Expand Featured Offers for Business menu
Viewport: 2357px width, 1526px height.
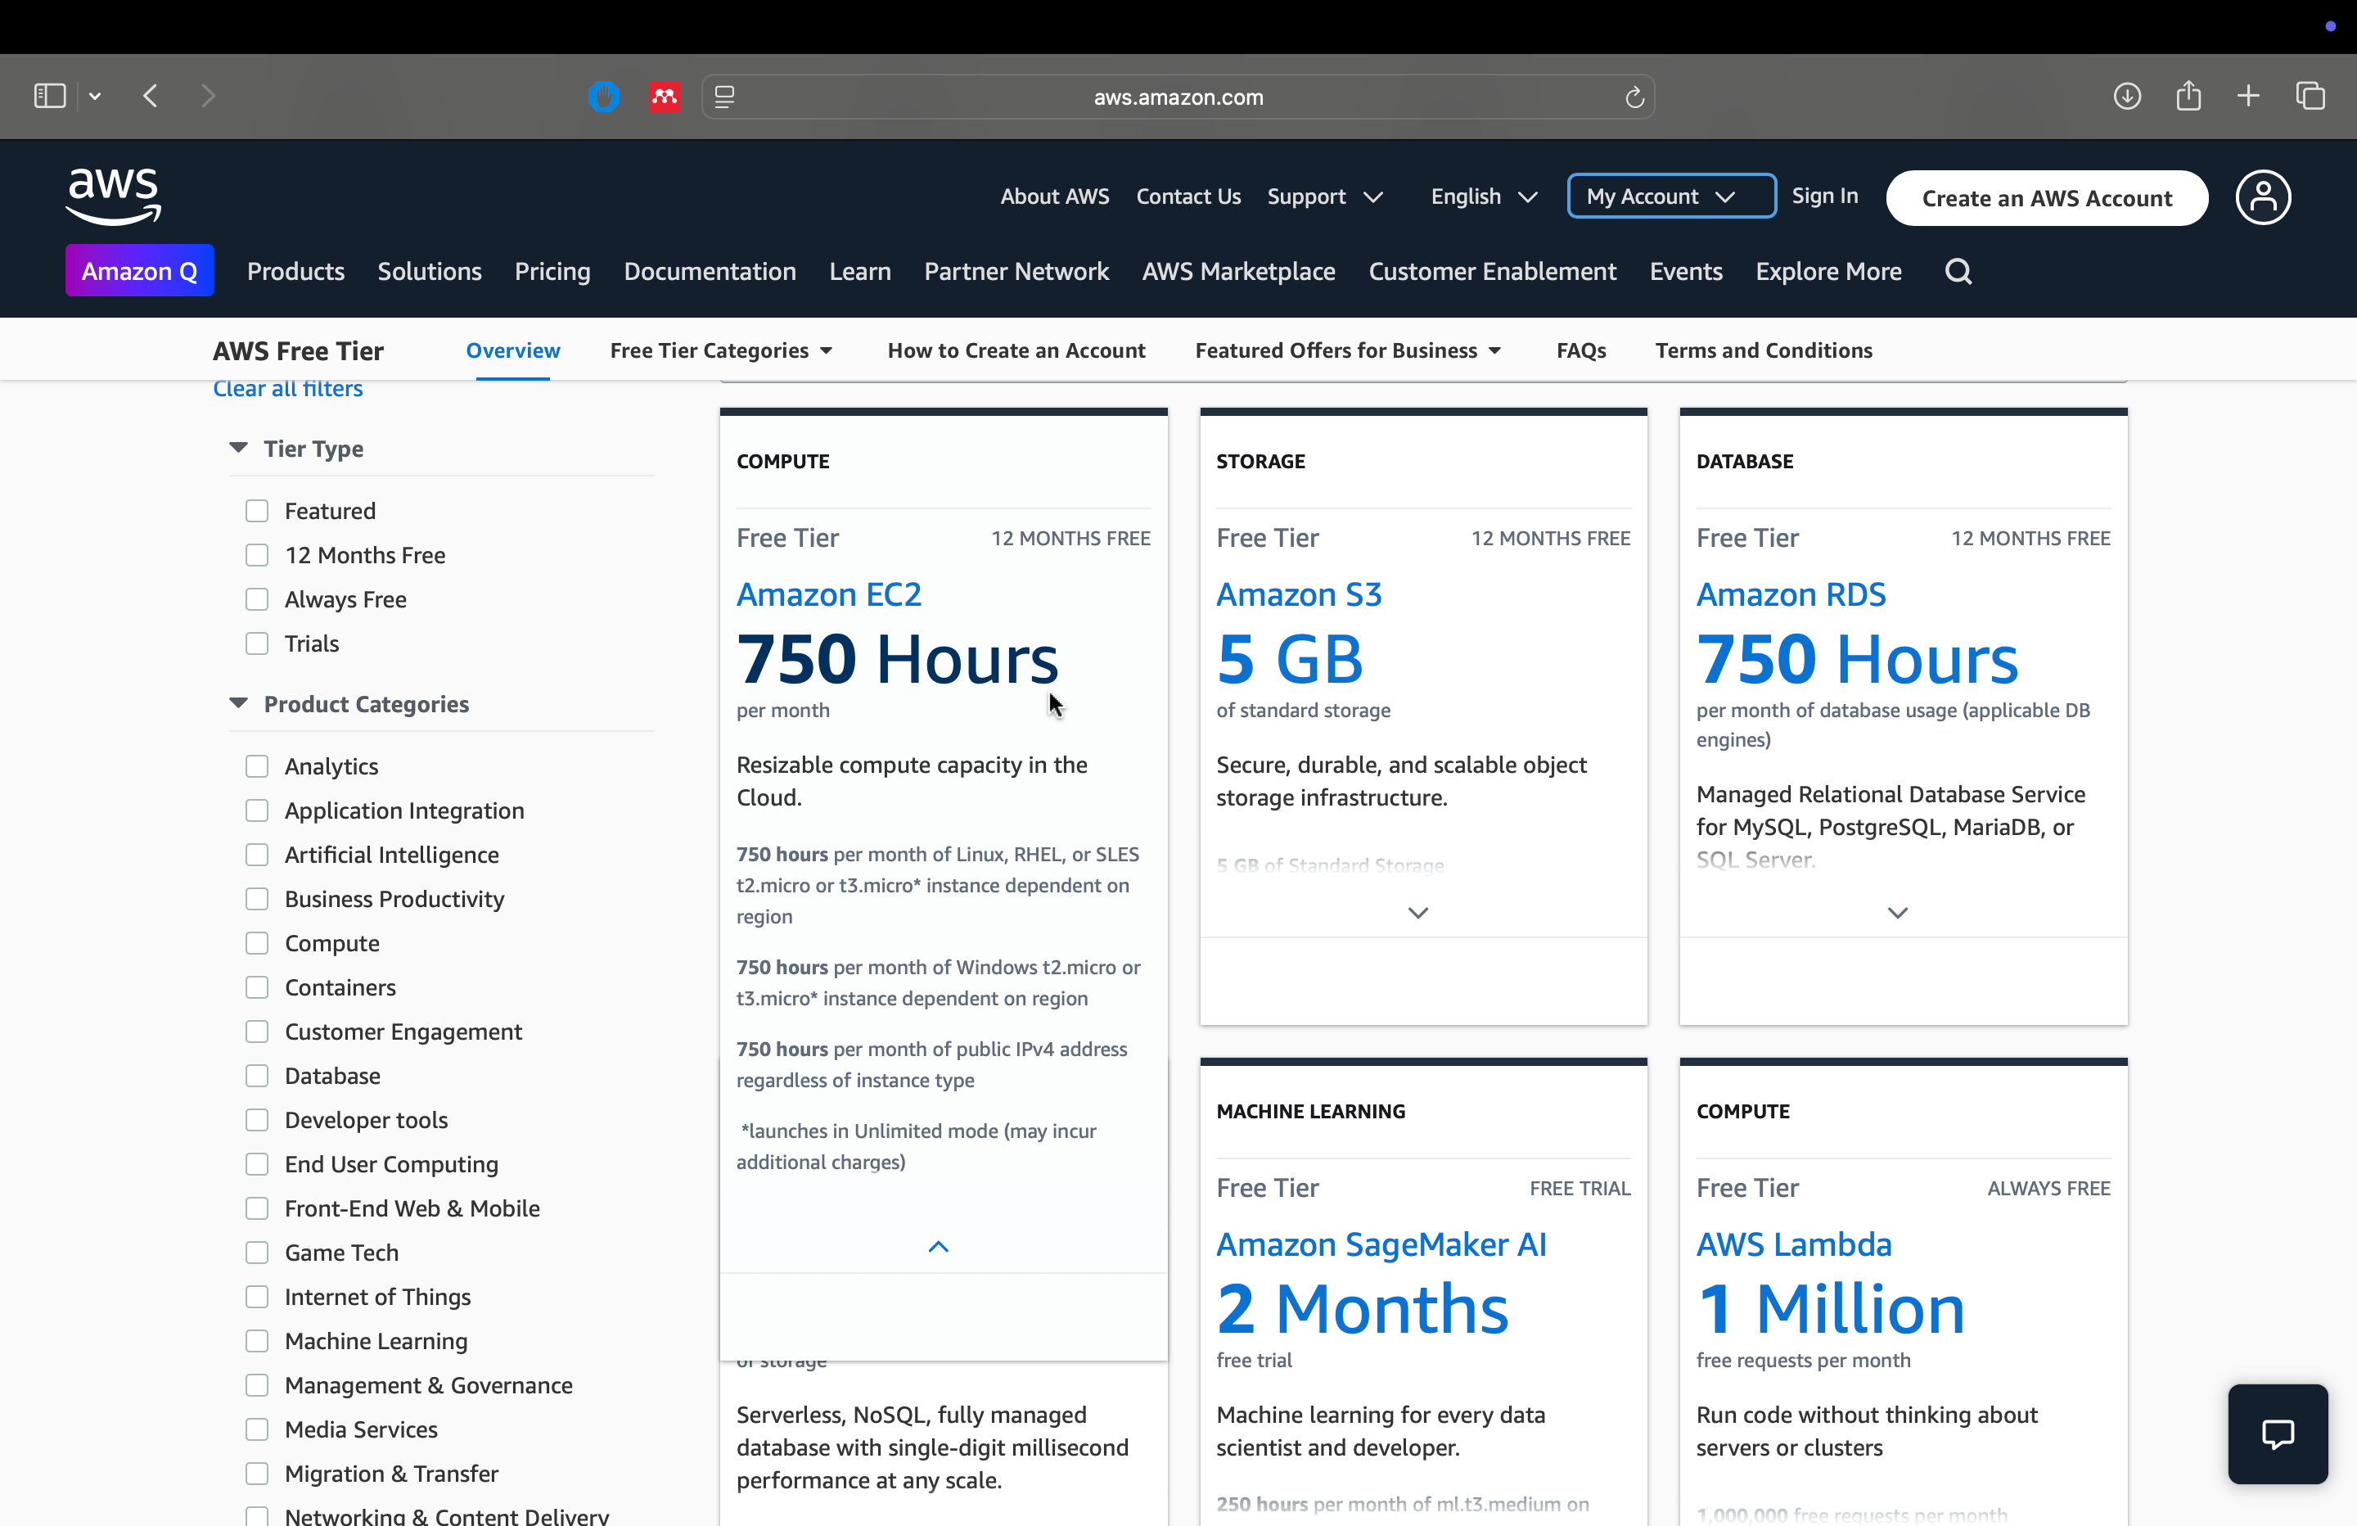(x=1348, y=350)
